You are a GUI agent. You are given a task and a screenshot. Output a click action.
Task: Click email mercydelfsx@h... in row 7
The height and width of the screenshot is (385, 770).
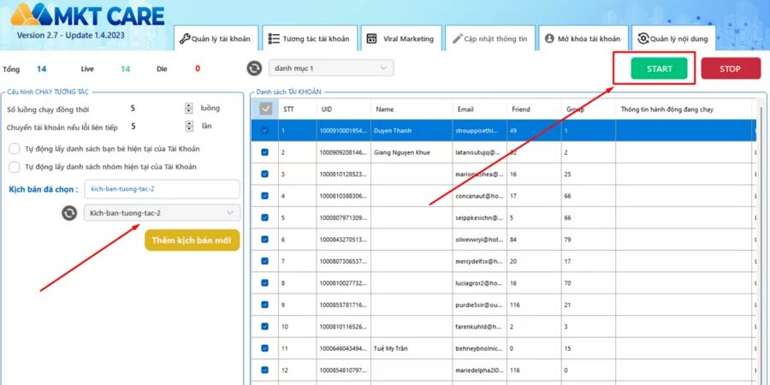(480, 261)
